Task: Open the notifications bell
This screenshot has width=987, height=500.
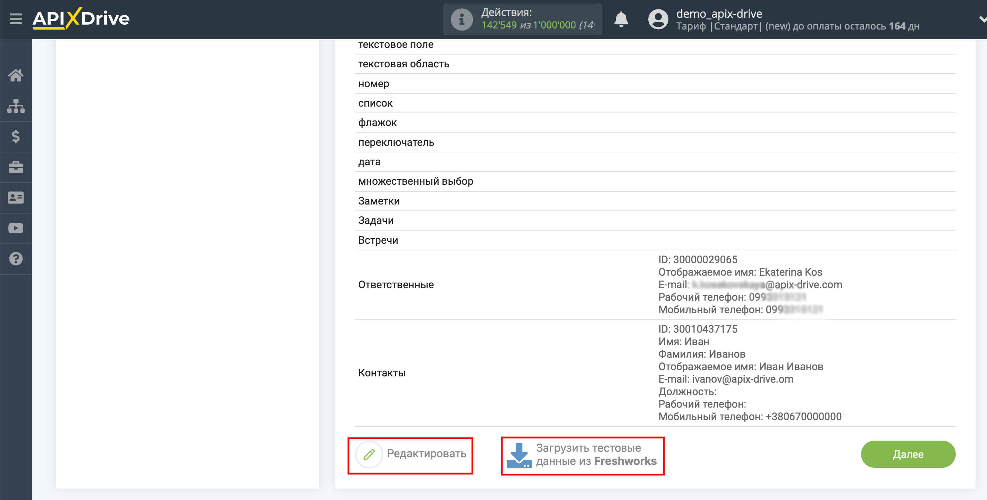Action: (621, 19)
